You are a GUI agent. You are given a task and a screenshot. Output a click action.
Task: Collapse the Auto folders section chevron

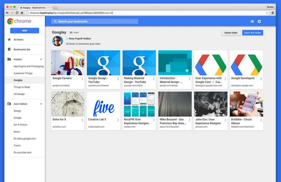[x=41, y=104]
